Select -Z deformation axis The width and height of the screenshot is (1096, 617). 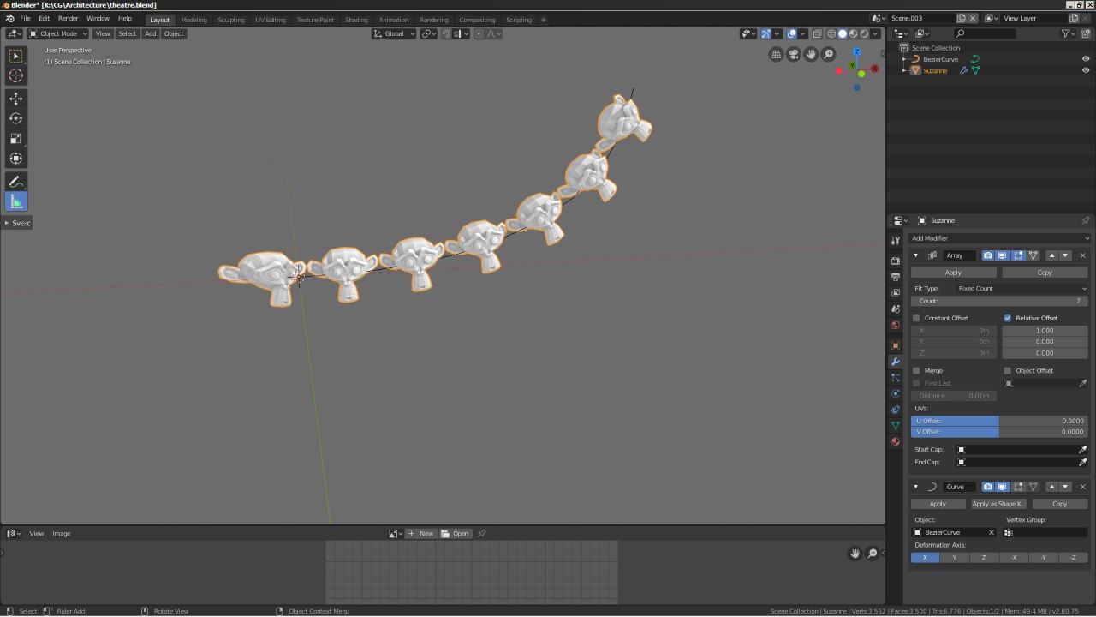[x=1073, y=558]
